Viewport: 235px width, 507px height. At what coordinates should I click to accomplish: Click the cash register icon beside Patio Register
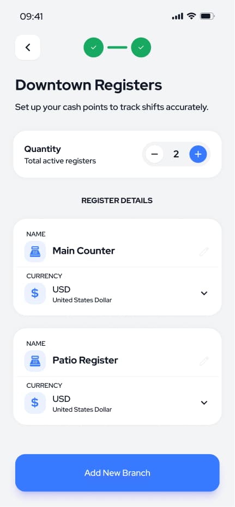tap(35, 361)
